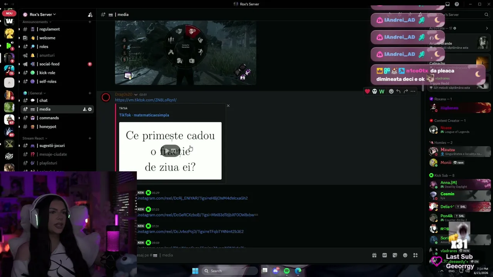This screenshot has width=493, height=277.
Task: Click the Windows taskbar Search box
Action: 230,271
